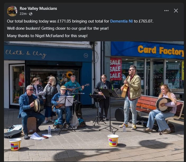Open the Roe Valley Musicians page name

coord(38,8)
